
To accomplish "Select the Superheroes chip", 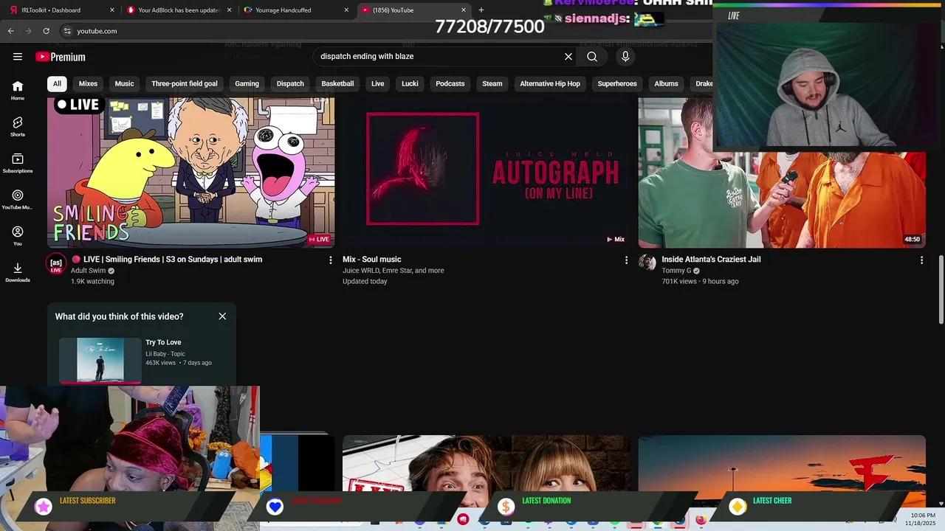I will point(617,83).
